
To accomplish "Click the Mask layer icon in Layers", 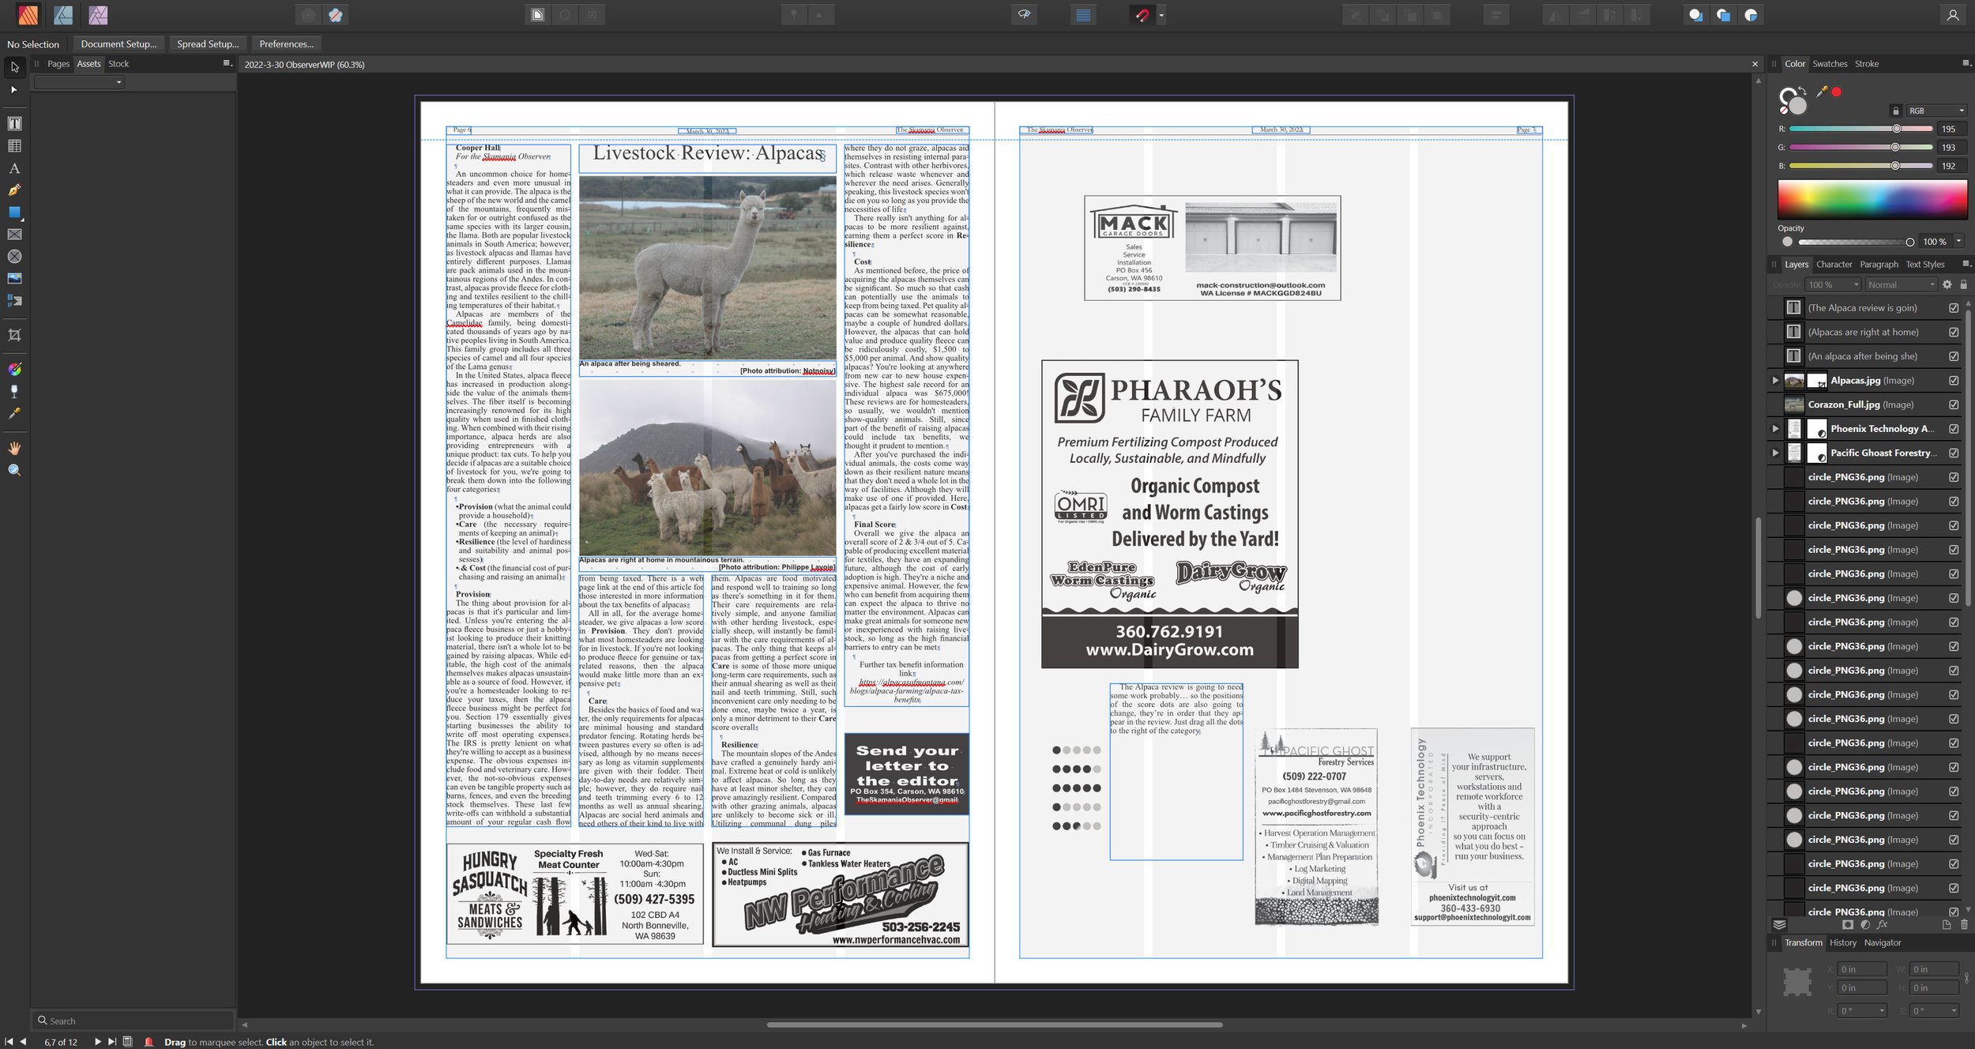I will coord(1848,925).
